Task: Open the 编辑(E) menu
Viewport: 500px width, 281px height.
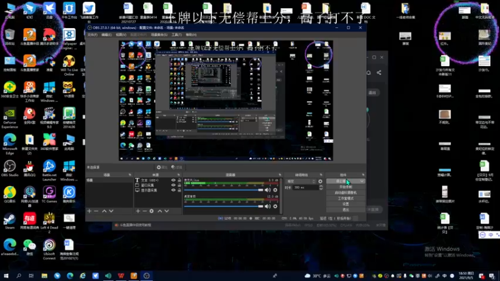Action: [106, 35]
